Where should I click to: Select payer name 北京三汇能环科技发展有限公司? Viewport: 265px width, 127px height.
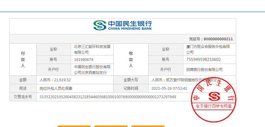coord(92,49)
